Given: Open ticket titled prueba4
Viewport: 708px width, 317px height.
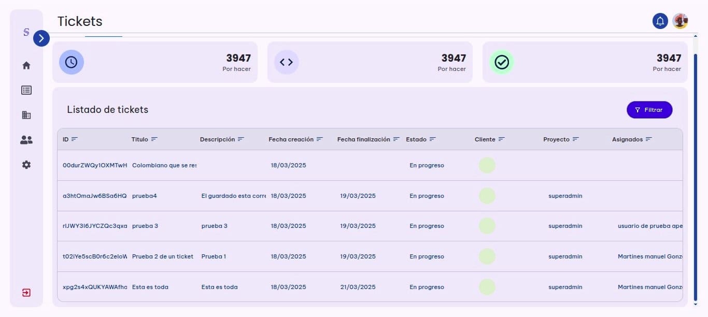Looking at the screenshot, I should 145,196.
